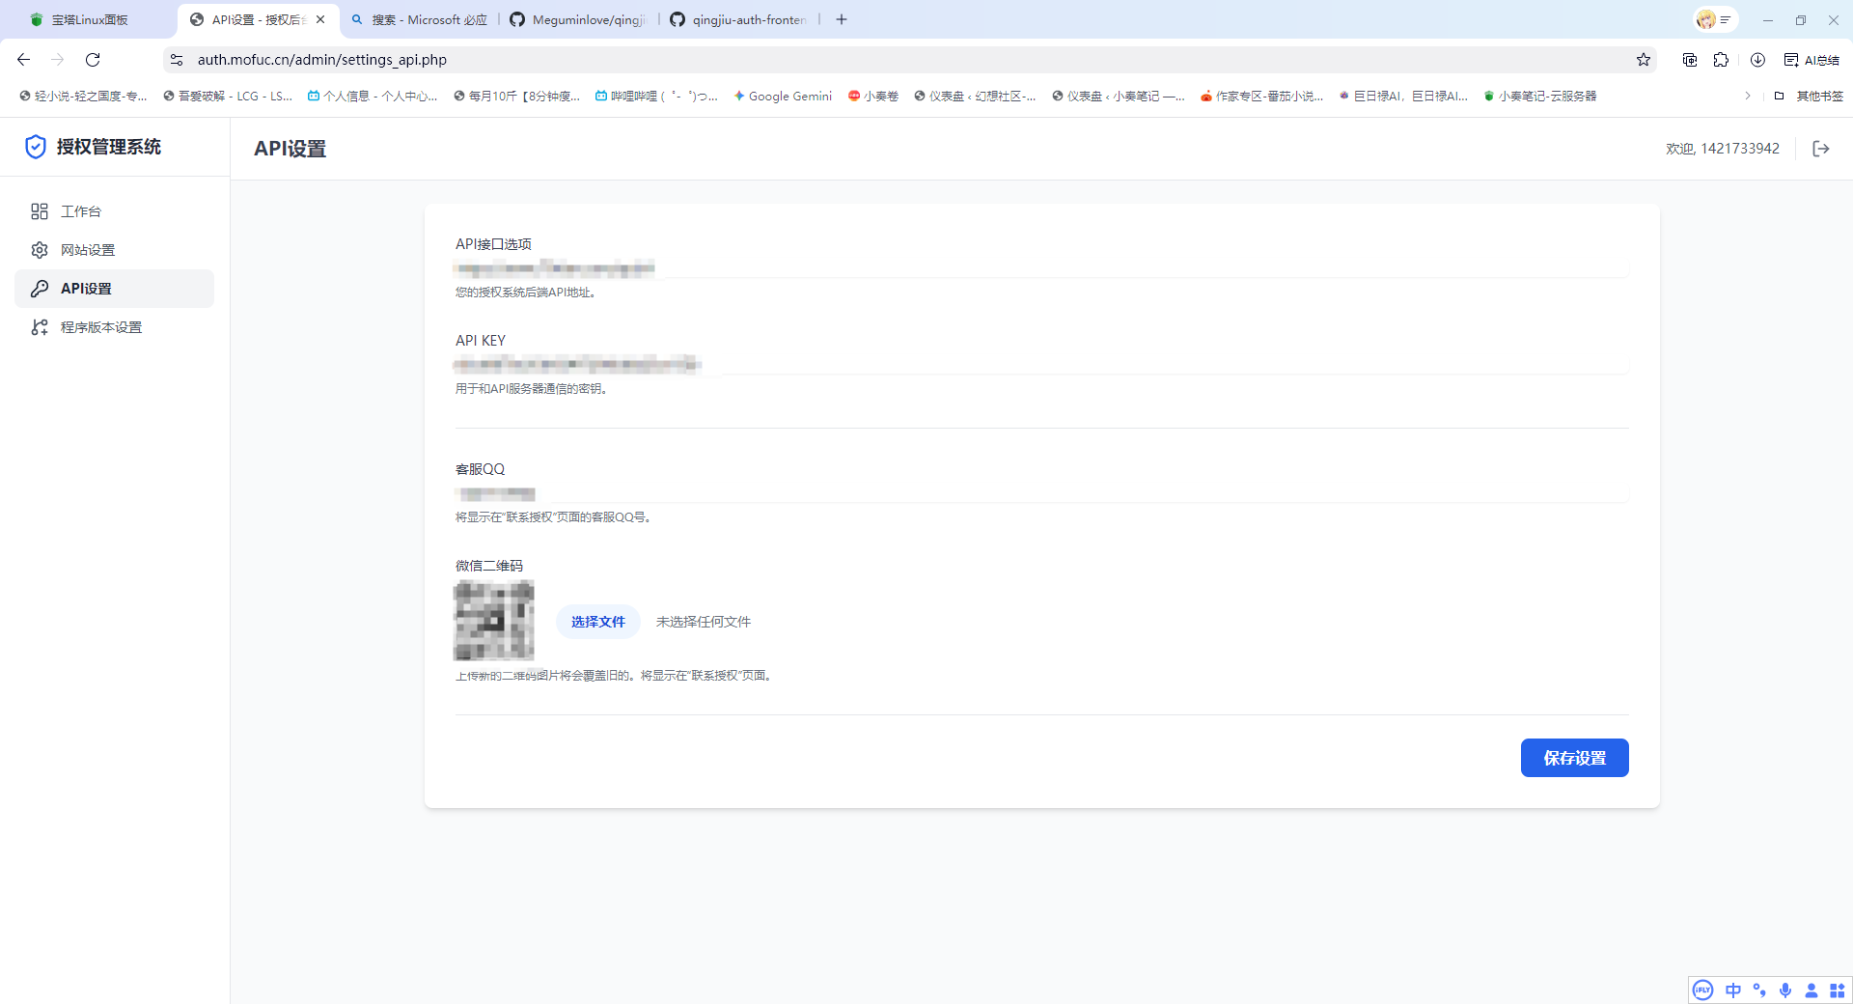Toggle Chinese mode with the 中 icon
The image size is (1853, 1004).
coord(1732,990)
